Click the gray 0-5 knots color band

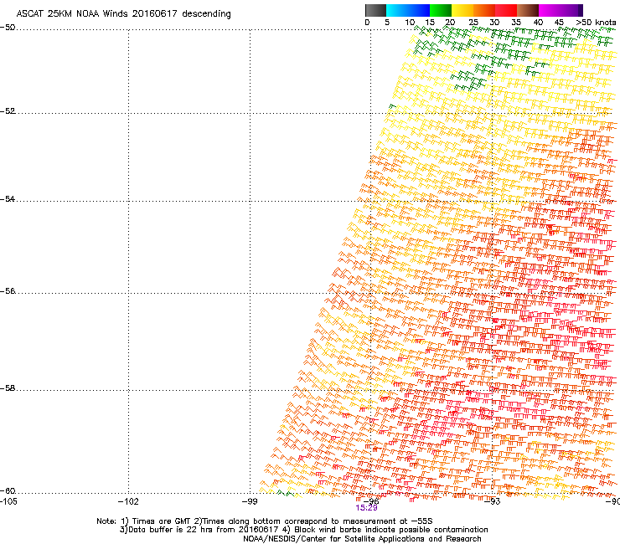[x=375, y=10]
